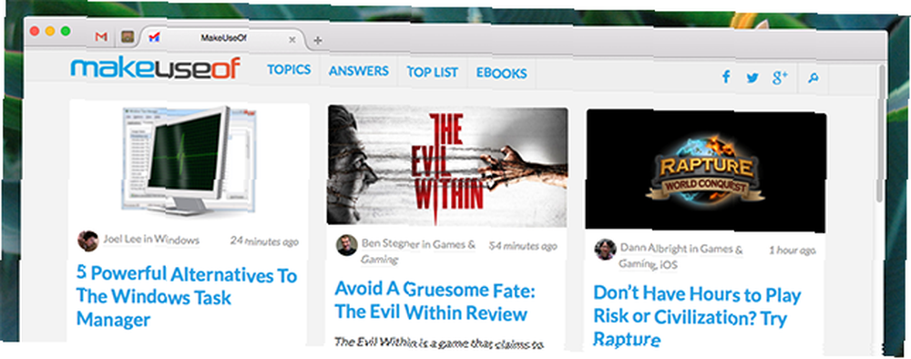Image resolution: width=911 pixels, height=359 pixels.
Task: Click the MakeUseOf site logo
Action: pos(155,68)
